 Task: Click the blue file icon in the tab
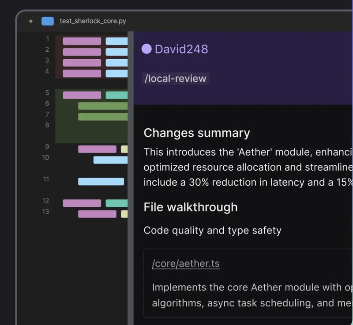tap(47, 21)
